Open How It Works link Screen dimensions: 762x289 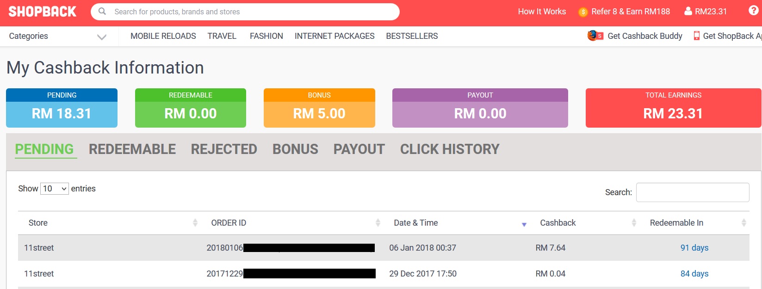tap(542, 12)
